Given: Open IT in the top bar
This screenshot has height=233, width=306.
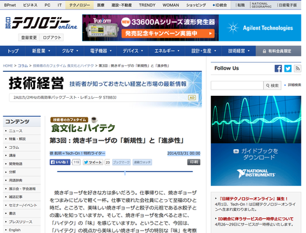Looking at the screenshot, I should click(59, 5).
